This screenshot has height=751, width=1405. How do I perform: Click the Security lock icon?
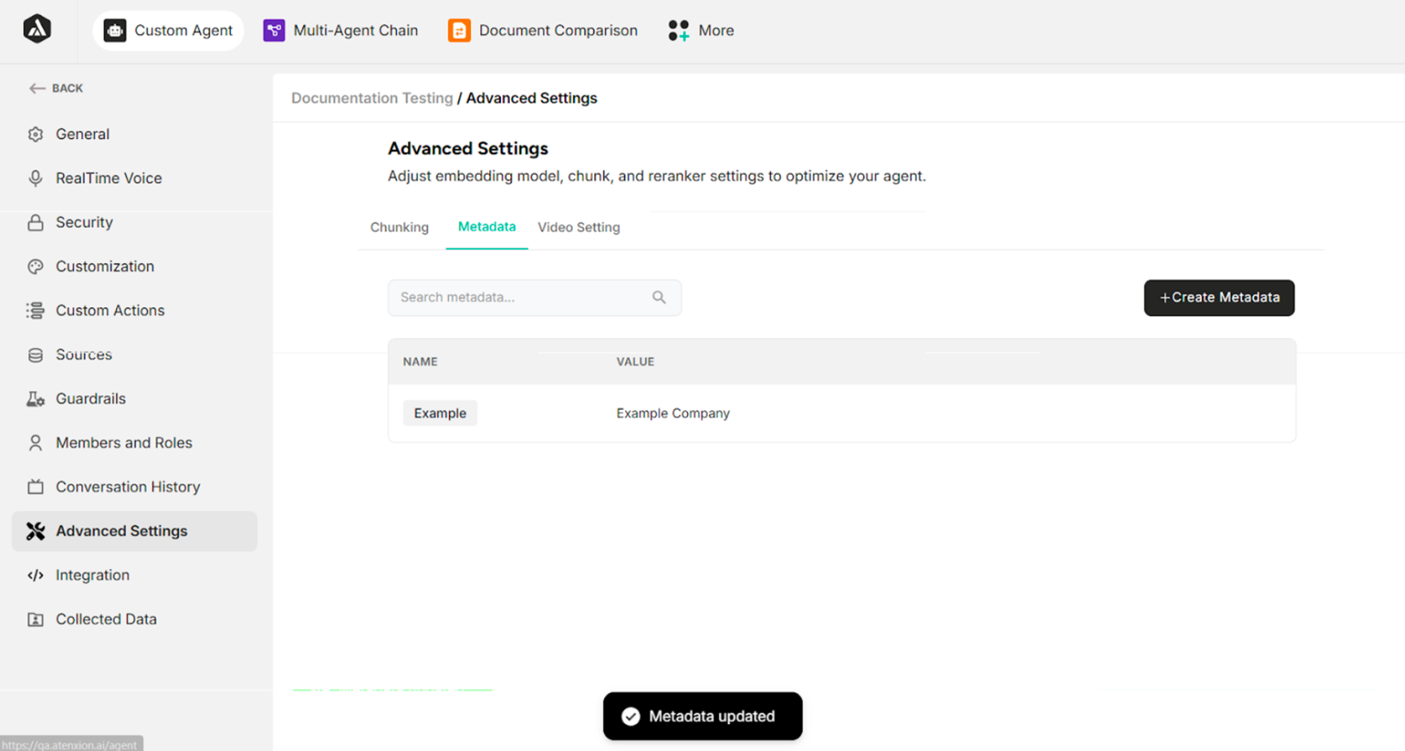pyautogui.click(x=35, y=223)
